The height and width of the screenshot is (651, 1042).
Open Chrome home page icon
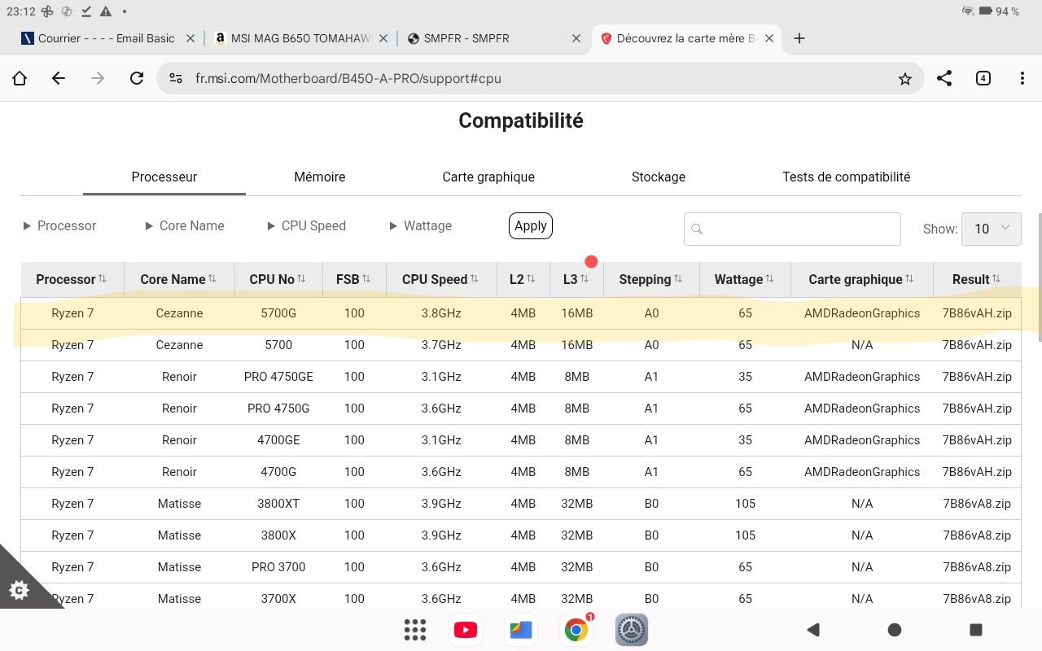tap(19, 78)
